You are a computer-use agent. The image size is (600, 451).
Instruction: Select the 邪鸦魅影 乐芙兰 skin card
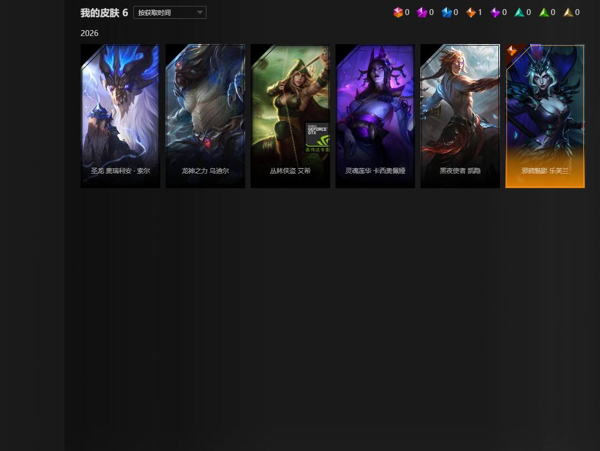pyautogui.click(x=545, y=116)
